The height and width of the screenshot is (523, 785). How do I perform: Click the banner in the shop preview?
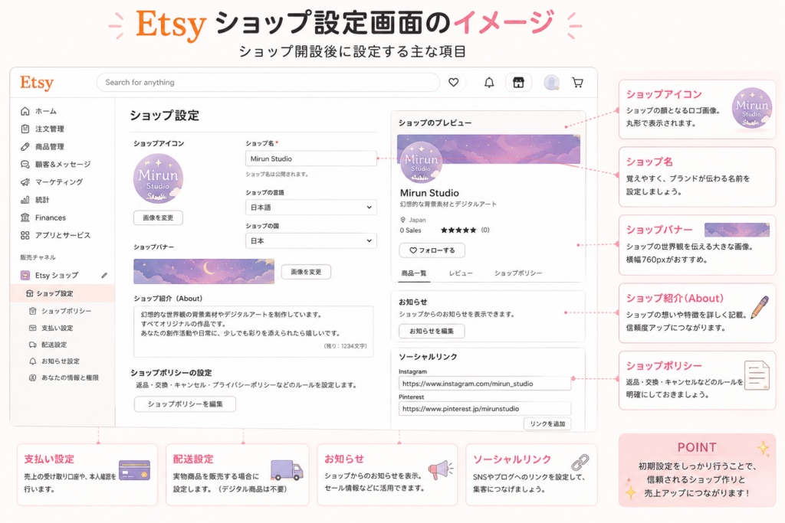tap(488, 149)
